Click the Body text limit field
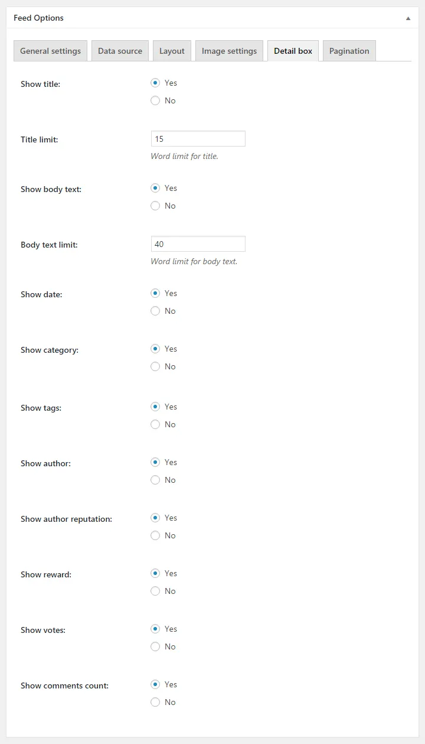Viewport: 425px width, 744px height. tap(198, 244)
